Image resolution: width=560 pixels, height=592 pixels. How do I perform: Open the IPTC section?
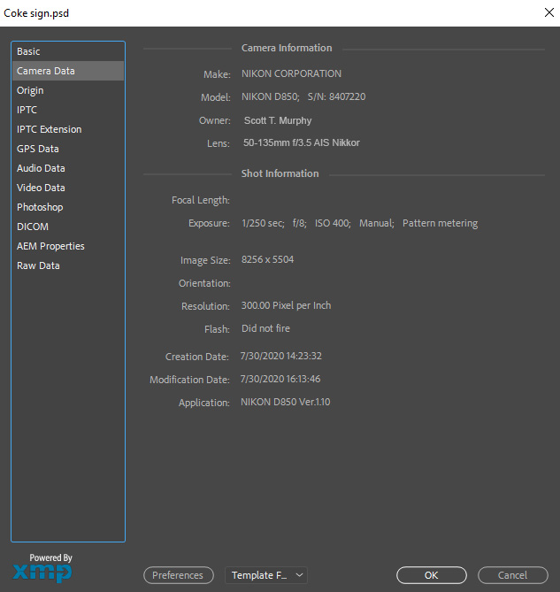tap(27, 110)
